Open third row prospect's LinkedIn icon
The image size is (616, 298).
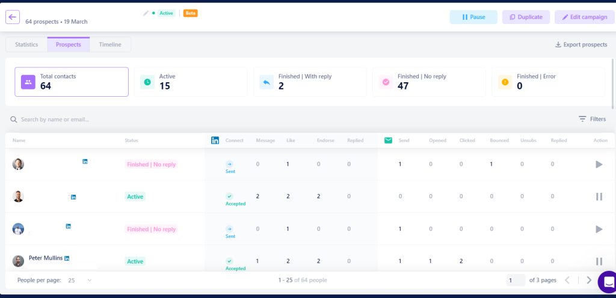point(69,227)
